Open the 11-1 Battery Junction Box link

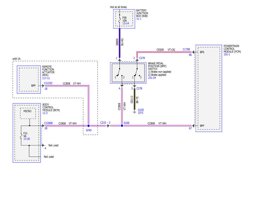click(139, 19)
